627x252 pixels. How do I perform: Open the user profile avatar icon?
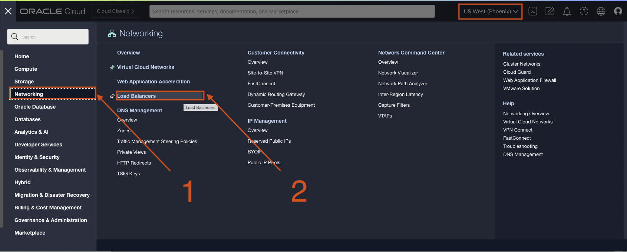click(618, 11)
